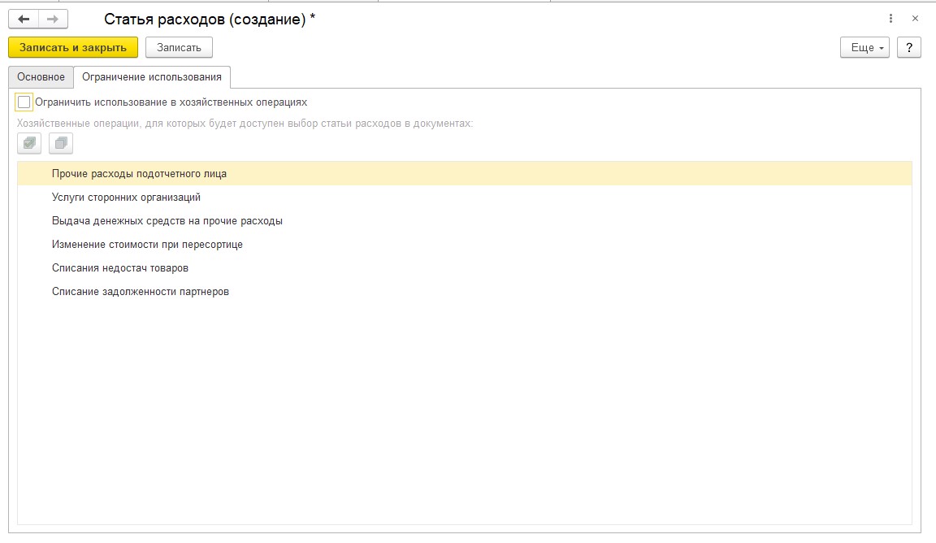Enable Ограничить использование в хозяйственных операциях checkbox
This screenshot has width=936, height=543.
(24, 102)
